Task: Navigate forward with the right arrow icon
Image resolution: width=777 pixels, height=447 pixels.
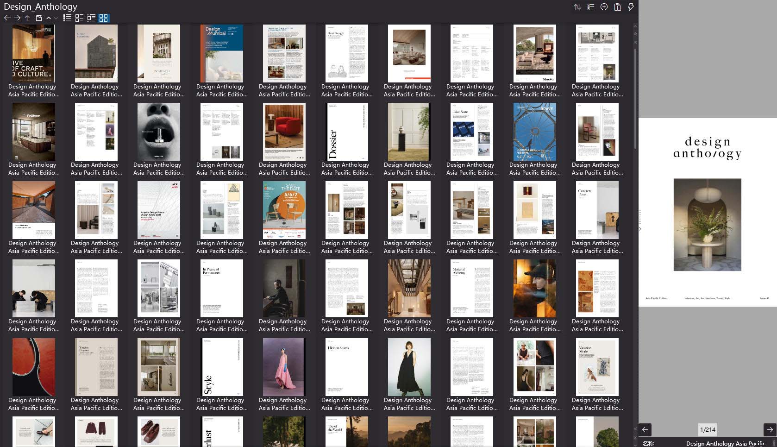Action: point(17,18)
